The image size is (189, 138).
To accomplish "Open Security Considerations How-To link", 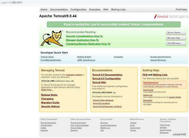I will (x=84, y=36).
